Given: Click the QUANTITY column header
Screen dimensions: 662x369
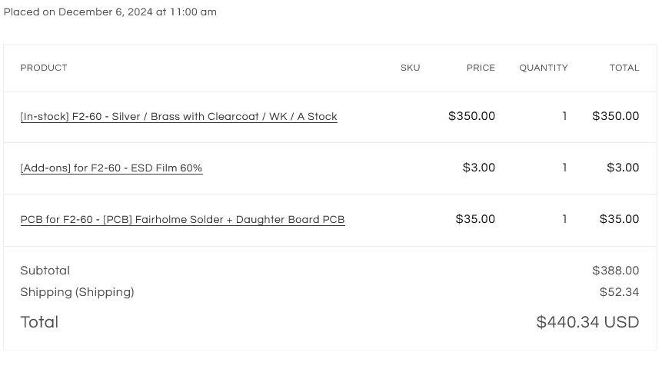Looking at the screenshot, I should 543,68.
